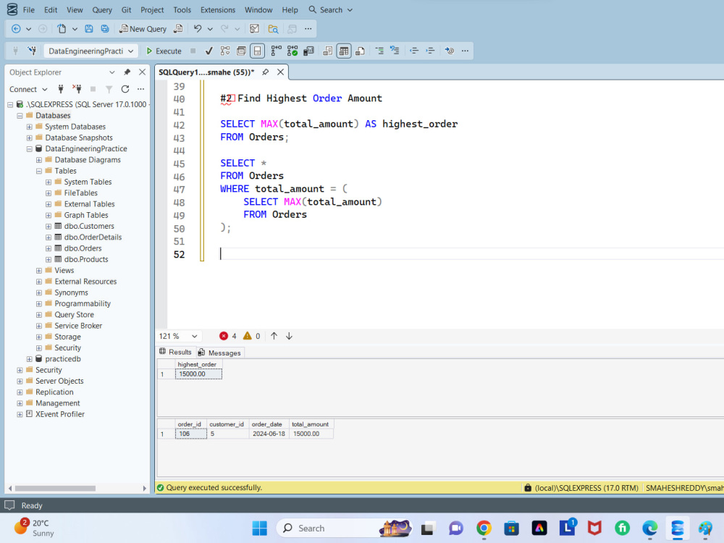Display the Estimated Execution Plan
The width and height of the screenshot is (724, 543).
point(225,51)
